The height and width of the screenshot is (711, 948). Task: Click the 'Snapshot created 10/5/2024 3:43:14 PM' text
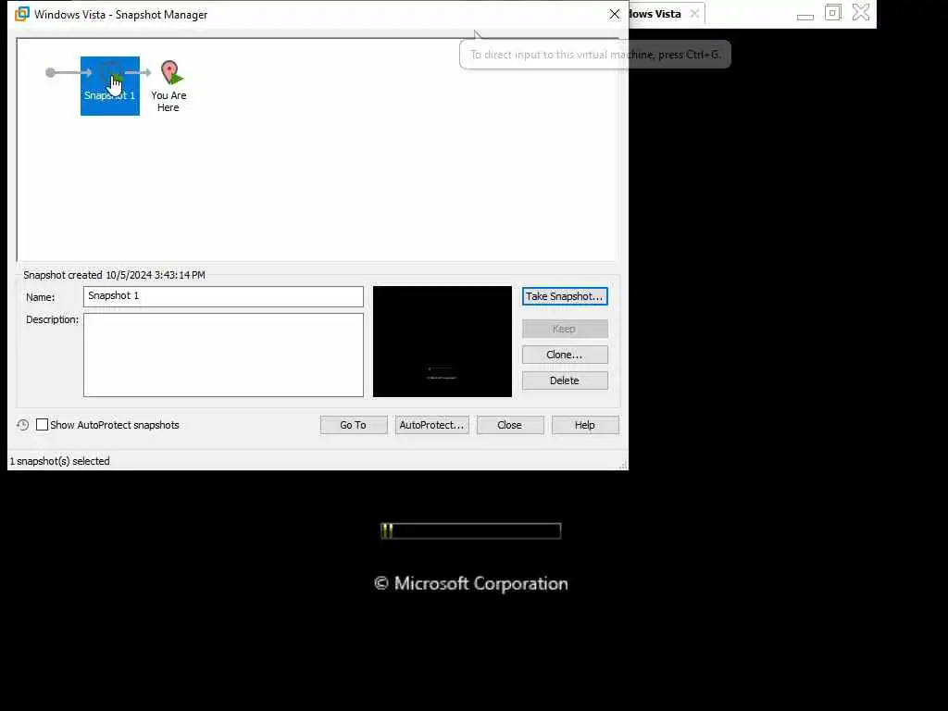point(114,275)
